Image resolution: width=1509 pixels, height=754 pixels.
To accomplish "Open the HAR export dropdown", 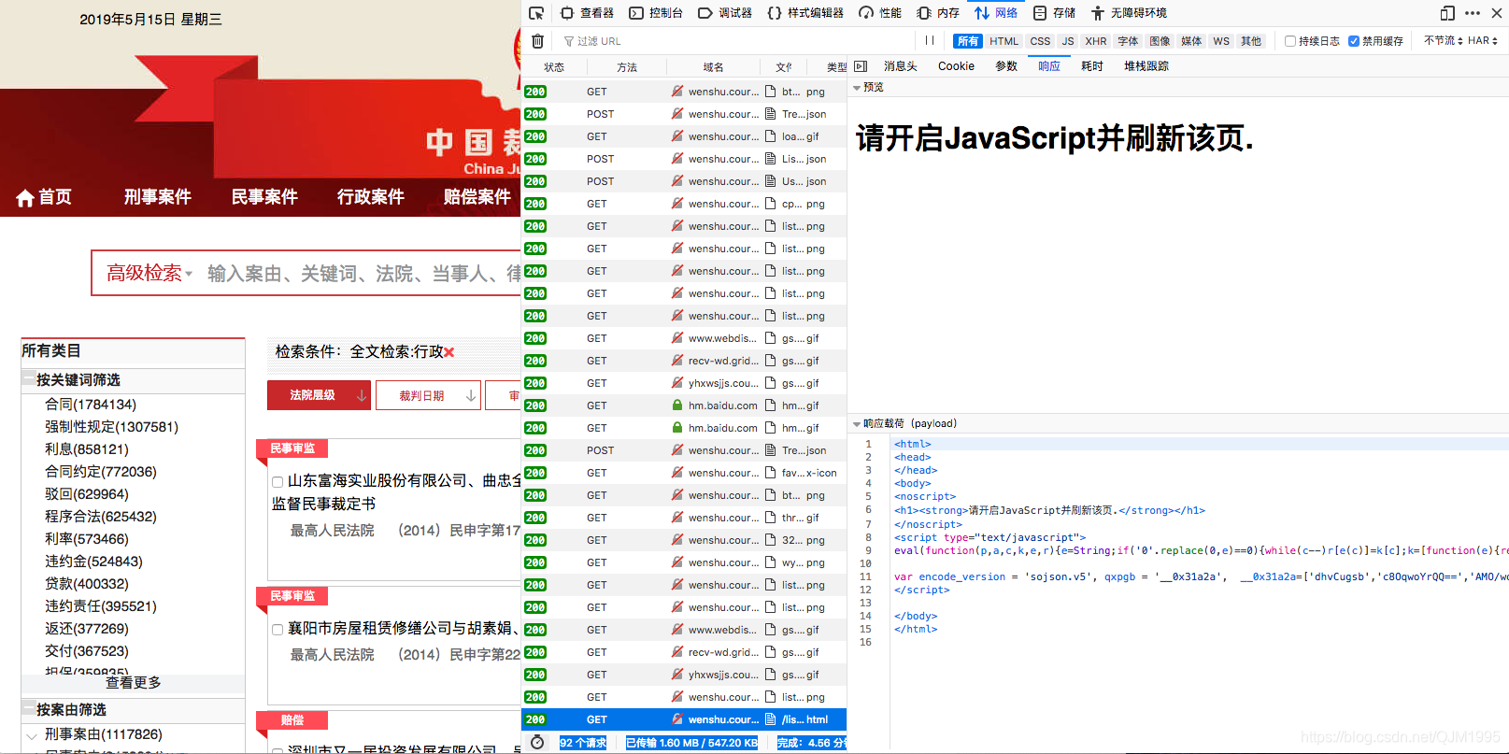I will [x=1483, y=41].
